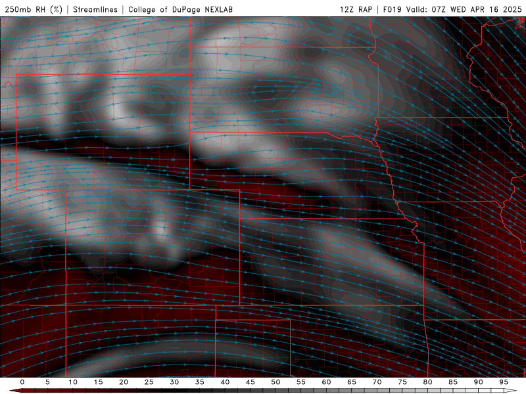Select the "50" colorbar tick label
The height and width of the screenshot is (394, 526).
[x=275, y=382]
